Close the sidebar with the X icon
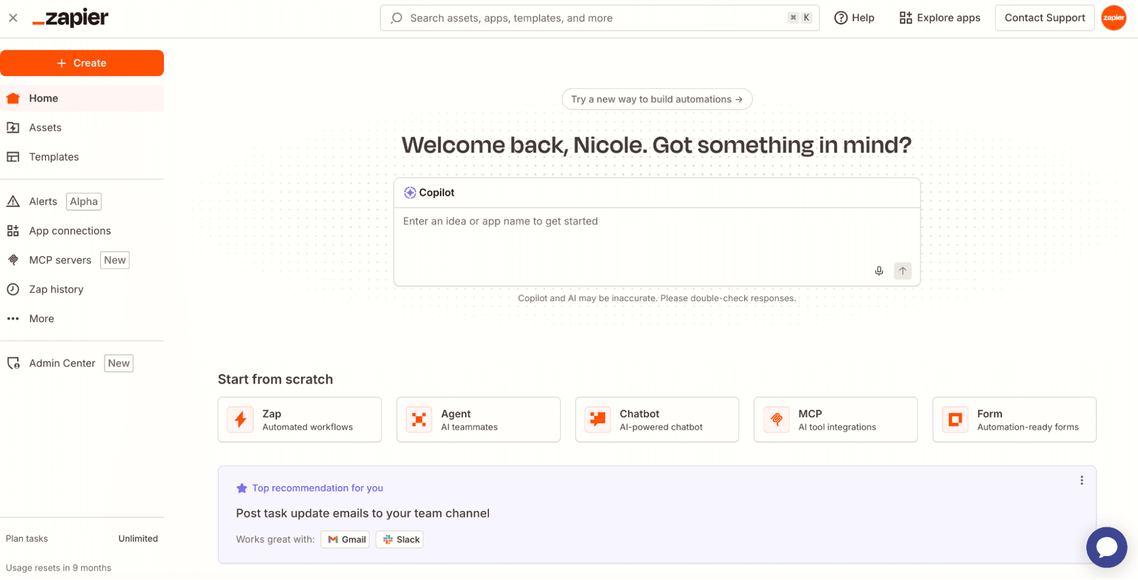Viewport: 1138px width, 580px height. click(x=13, y=18)
